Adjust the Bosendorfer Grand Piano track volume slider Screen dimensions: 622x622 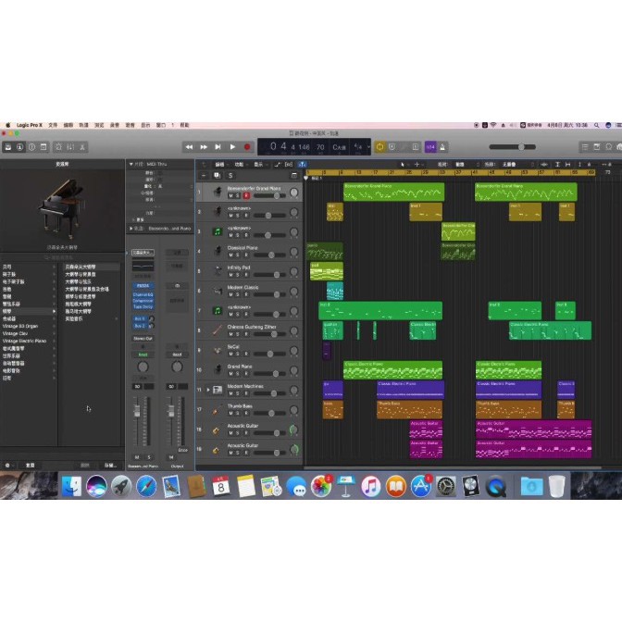(x=269, y=196)
